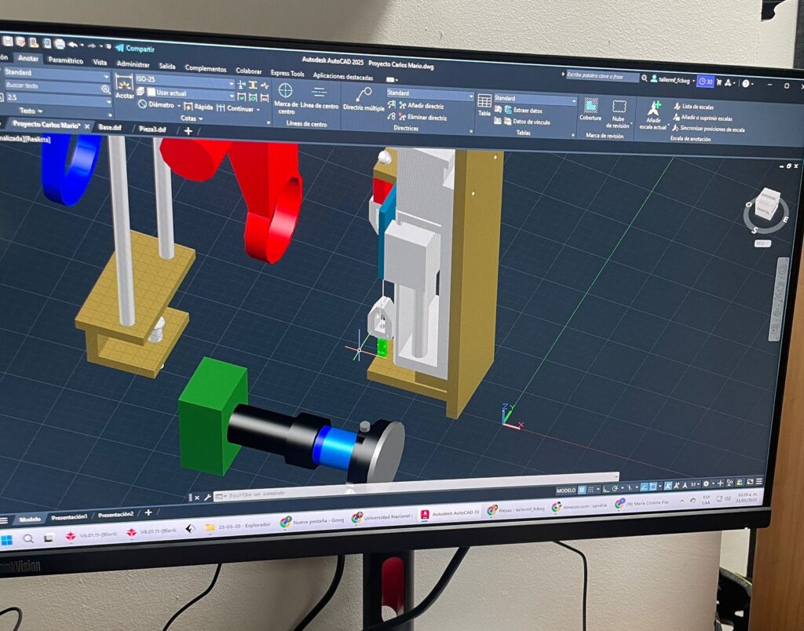Open the multileader style Standard dropdown

(x=429, y=94)
